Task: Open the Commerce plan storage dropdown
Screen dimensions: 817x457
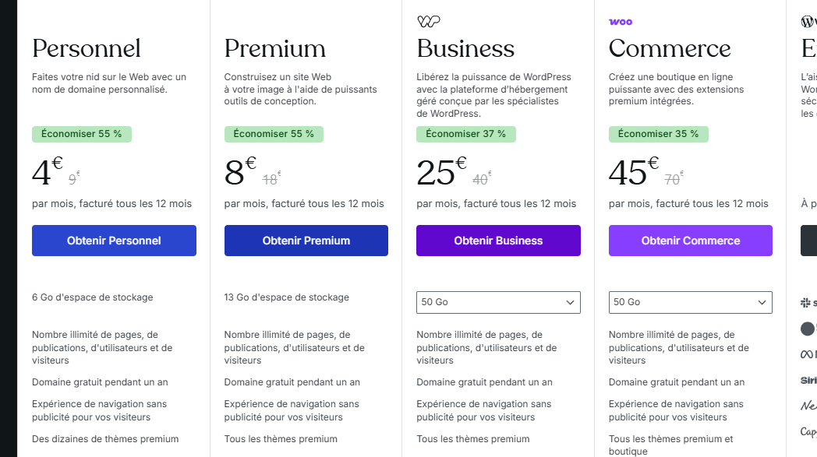Action: [x=690, y=302]
